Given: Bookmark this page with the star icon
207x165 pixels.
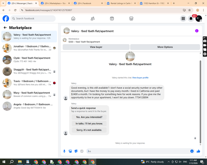Looking at the screenshot, I should [190, 10].
